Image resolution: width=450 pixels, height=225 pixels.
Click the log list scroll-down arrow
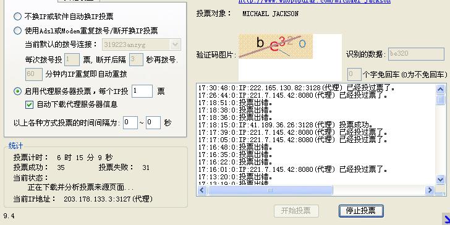(x=440, y=180)
